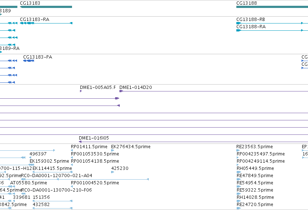Click RC0-DA0001-130700-210-F06 label
Screen dimensions: 308x210
point(56,190)
